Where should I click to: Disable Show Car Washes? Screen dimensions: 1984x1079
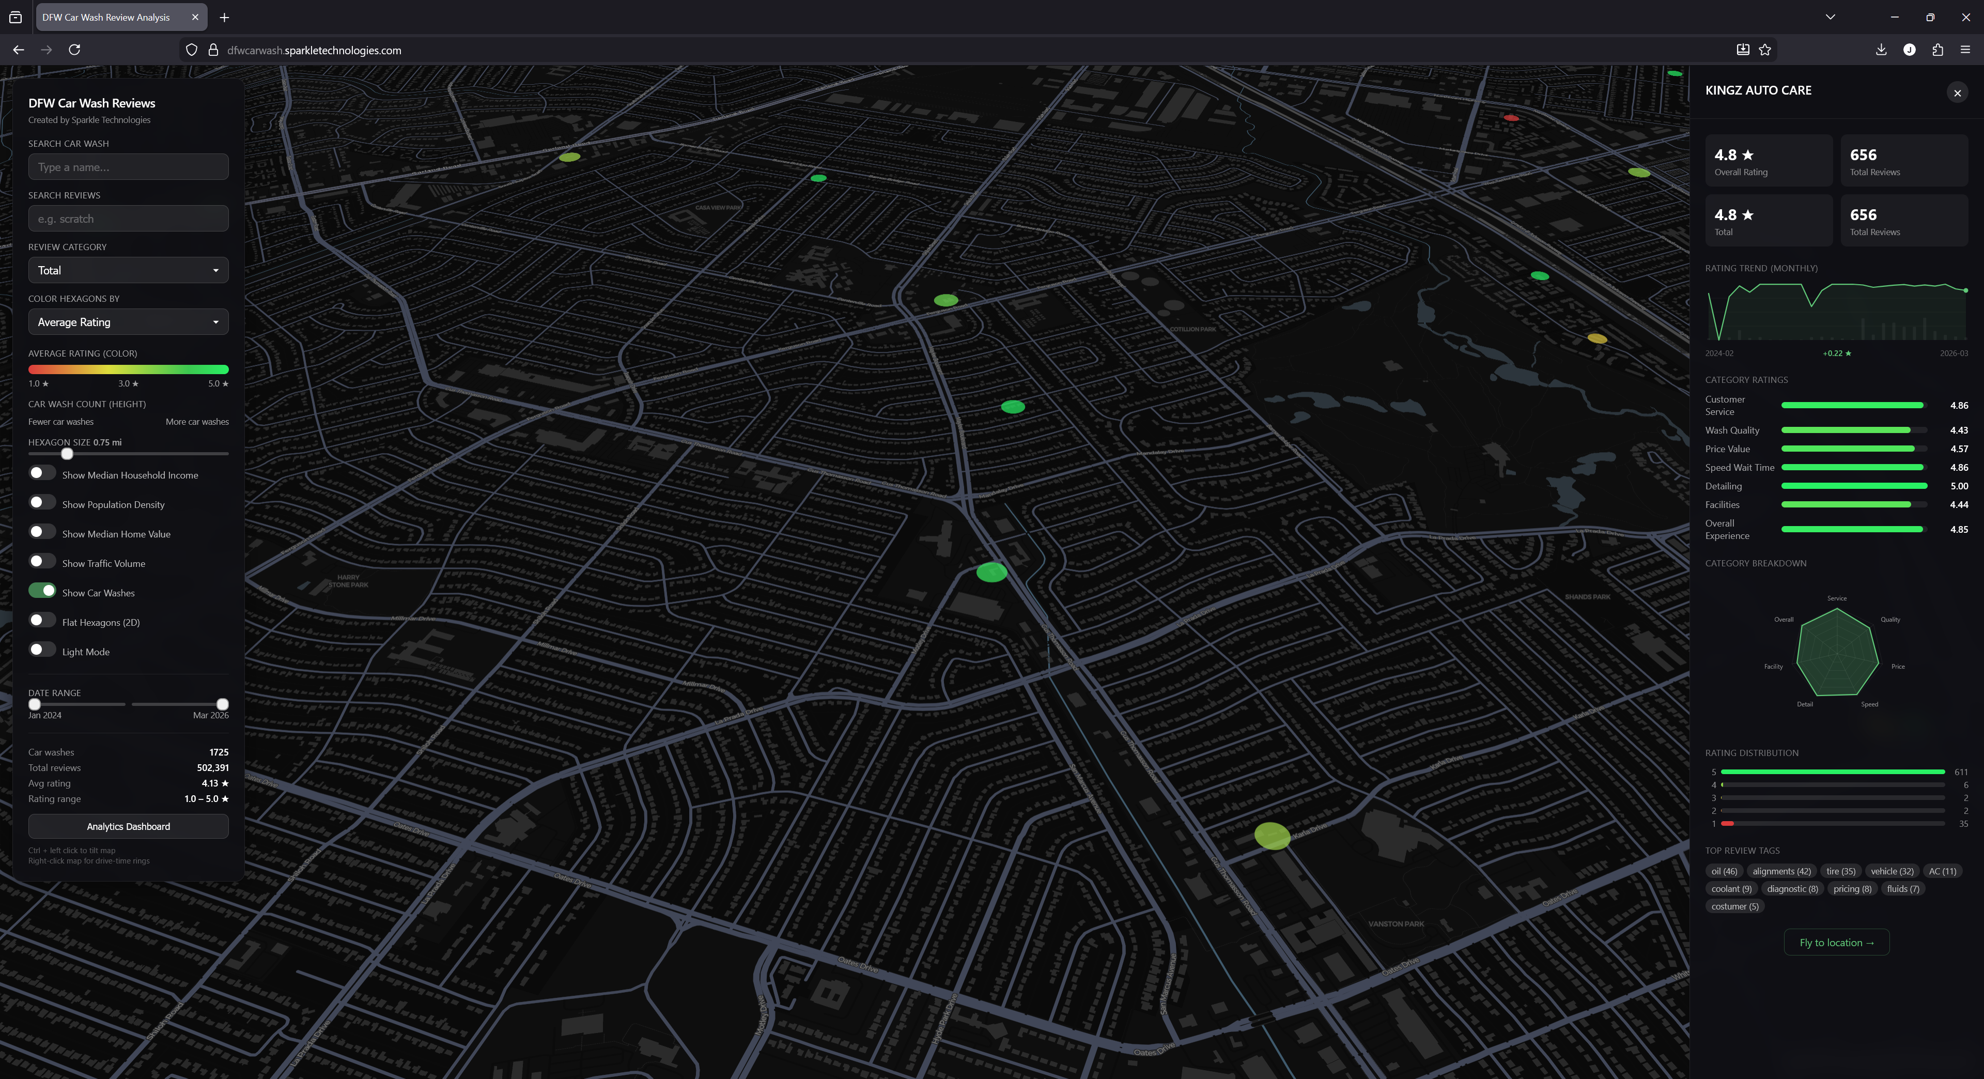[42, 591]
